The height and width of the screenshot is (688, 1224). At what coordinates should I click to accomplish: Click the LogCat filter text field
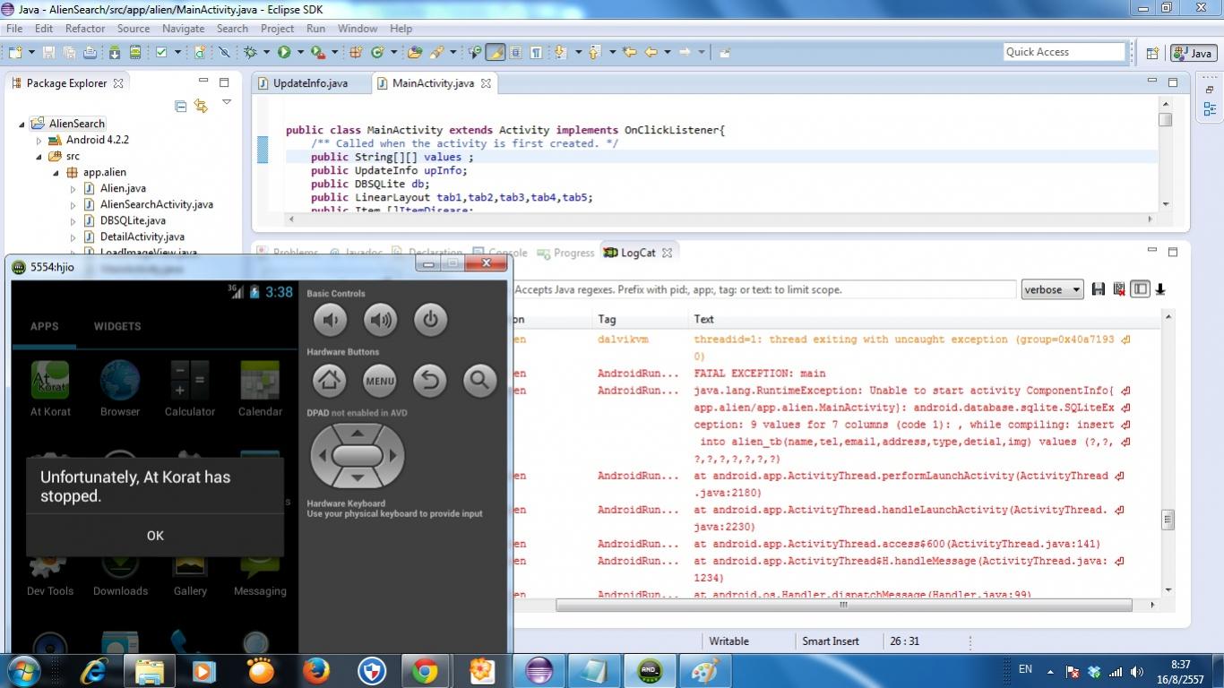coord(764,289)
